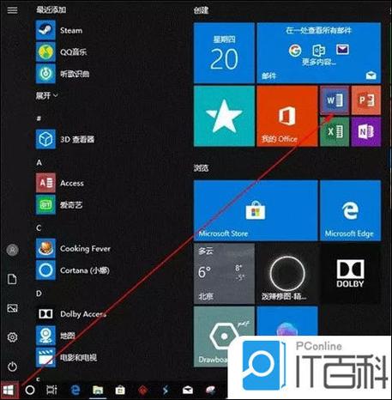
Task: Jump to letter A app group header
Action: click(39, 162)
